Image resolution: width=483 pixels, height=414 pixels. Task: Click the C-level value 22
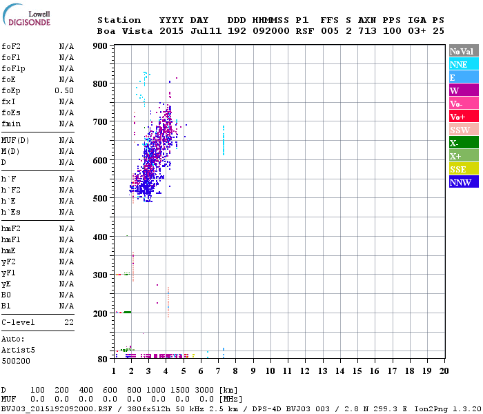pyautogui.click(x=69, y=322)
